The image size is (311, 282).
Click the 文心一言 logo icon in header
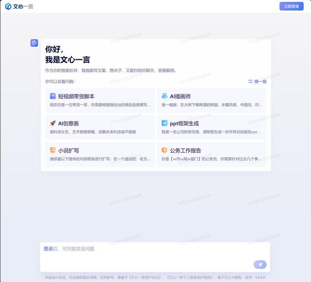pos(8,6)
